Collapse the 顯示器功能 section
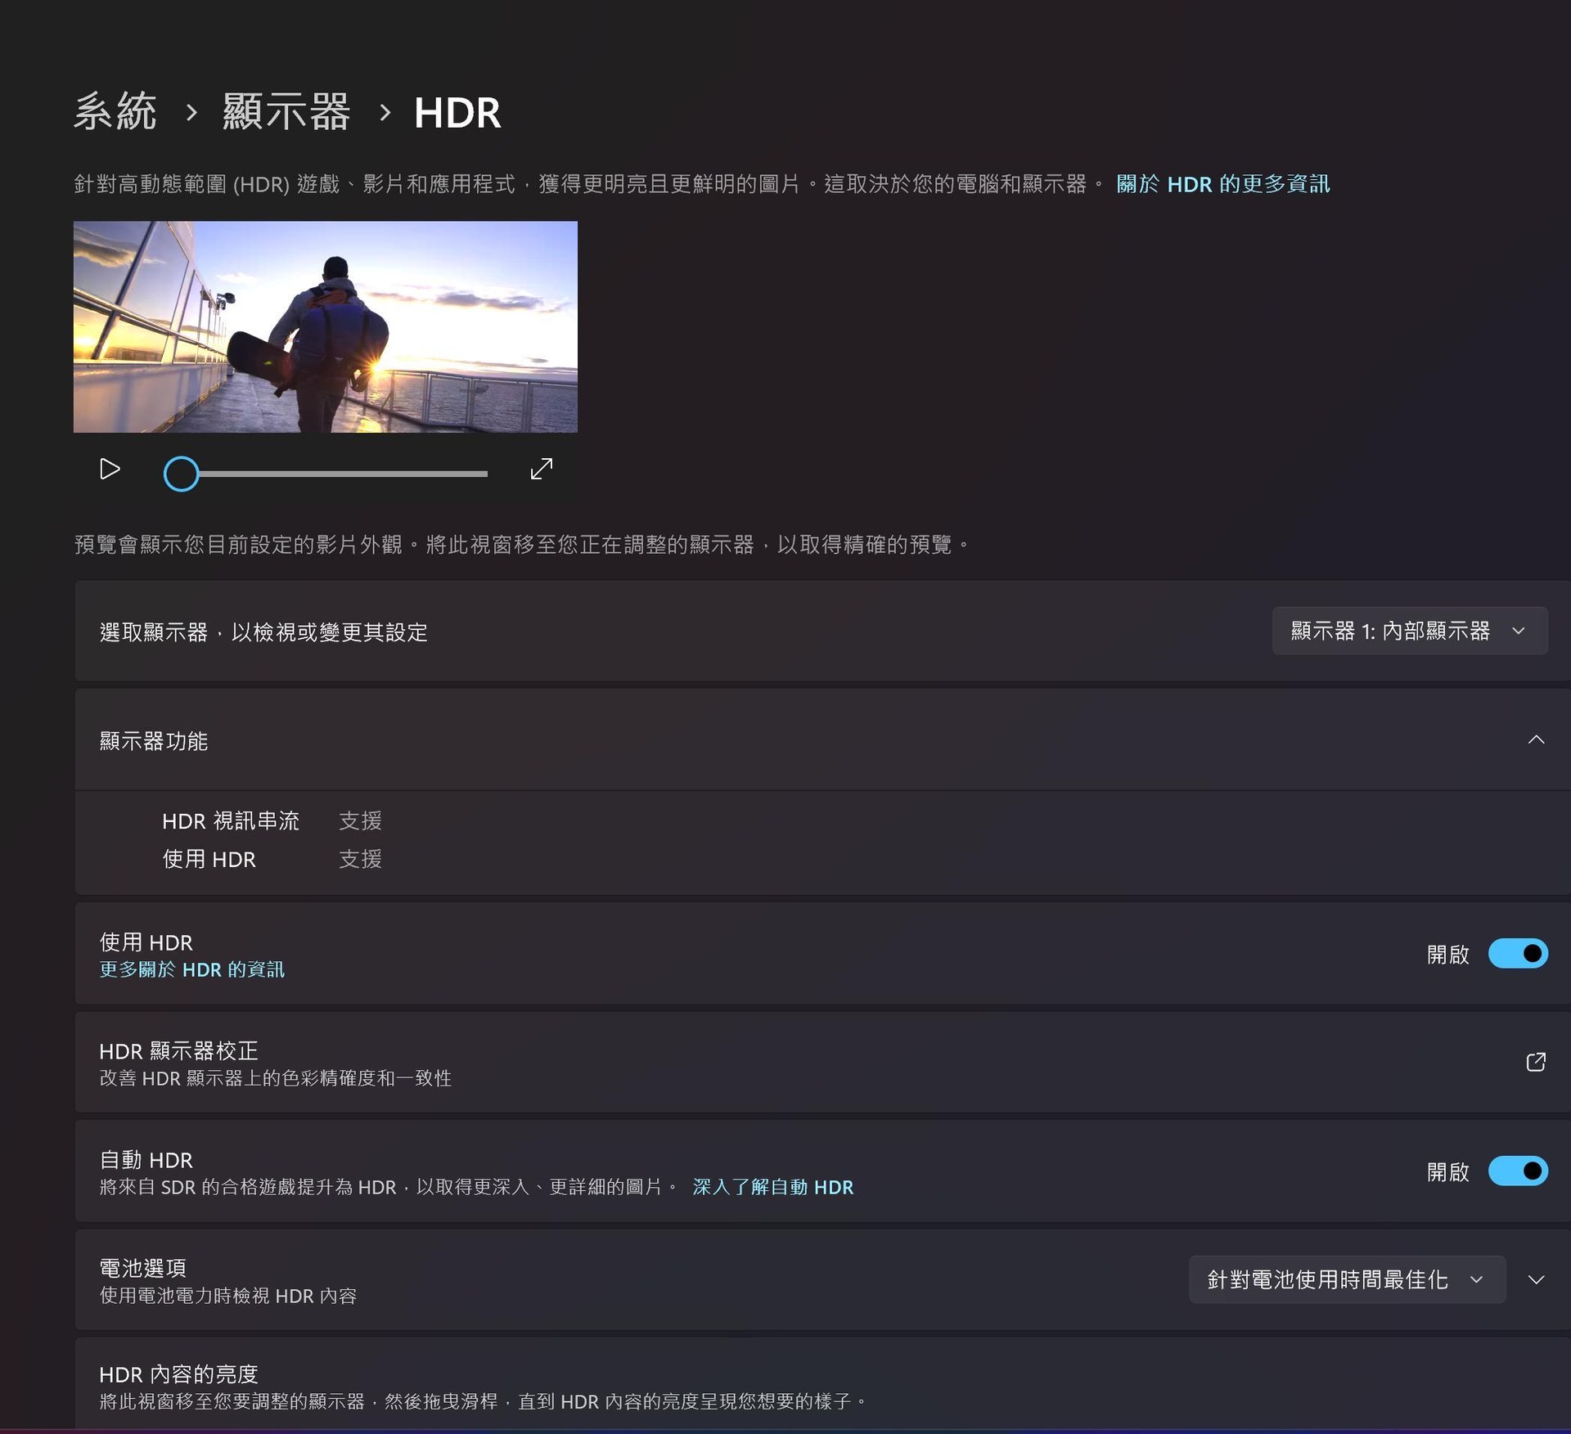1571x1434 pixels. click(1536, 739)
